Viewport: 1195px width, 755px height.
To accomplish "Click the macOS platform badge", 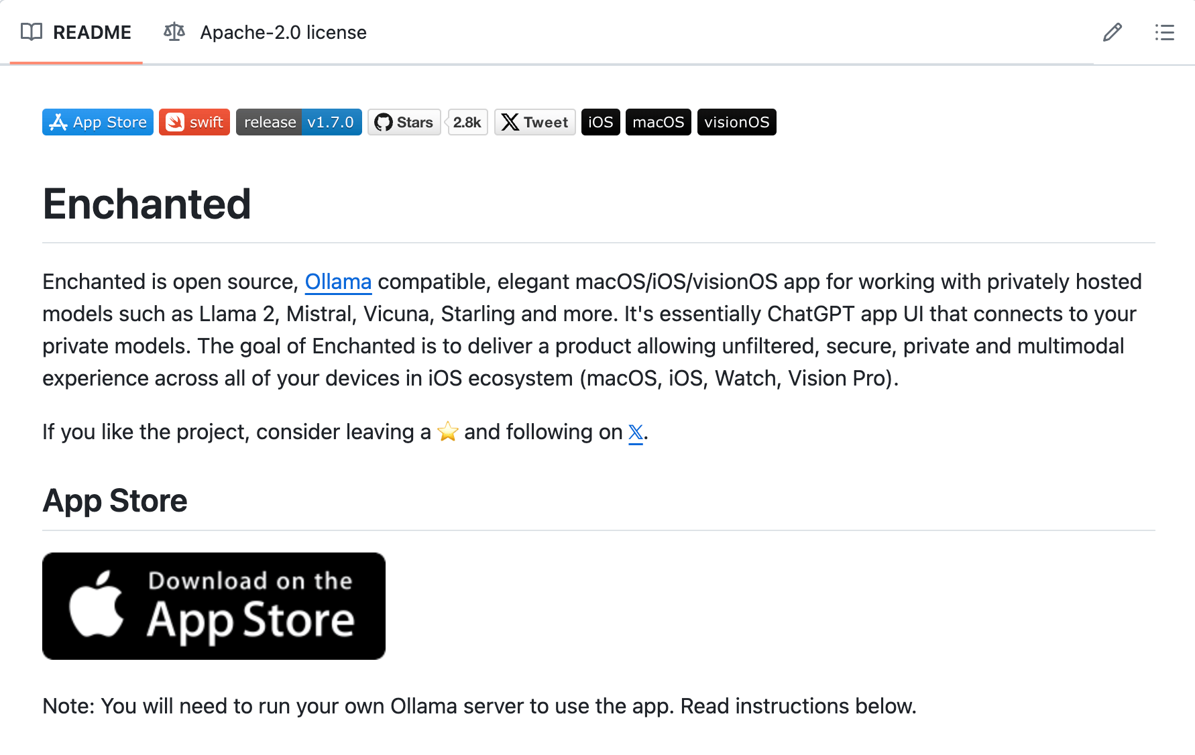I will (x=658, y=122).
